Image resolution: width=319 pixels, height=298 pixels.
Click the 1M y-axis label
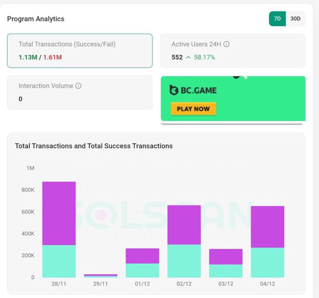click(31, 168)
